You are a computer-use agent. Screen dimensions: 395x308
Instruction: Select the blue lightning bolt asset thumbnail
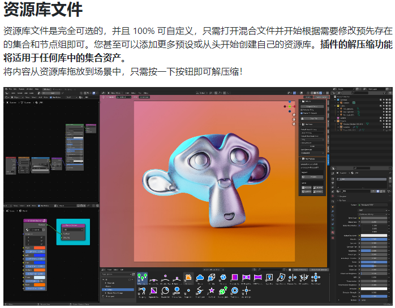(200, 290)
